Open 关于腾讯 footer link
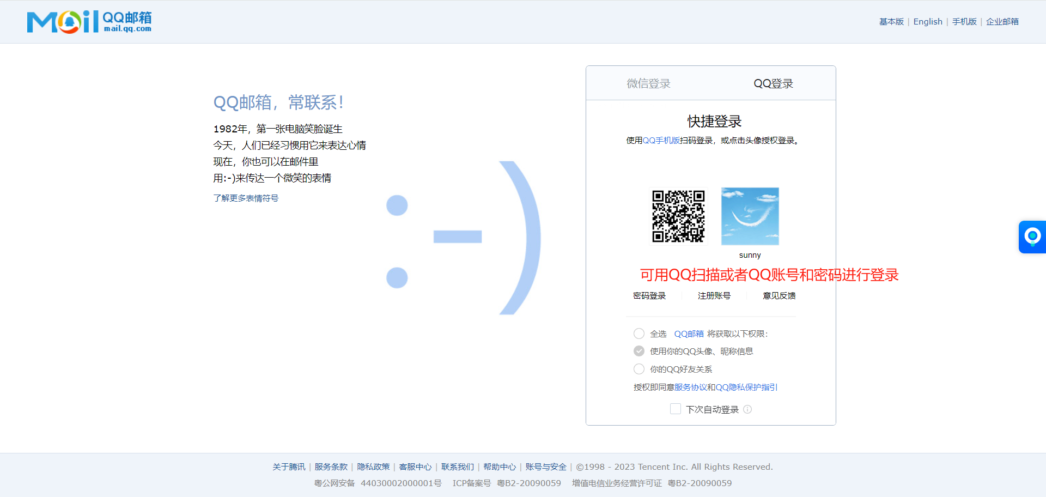1046x497 pixels. (x=289, y=466)
